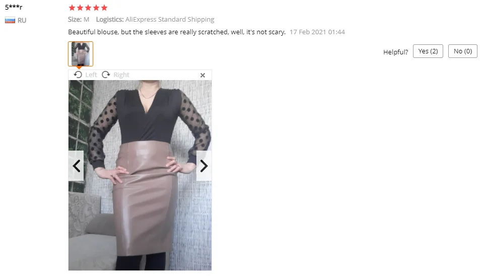484x276 pixels.
Task: Close the enlarged photo viewer
Action: click(202, 75)
